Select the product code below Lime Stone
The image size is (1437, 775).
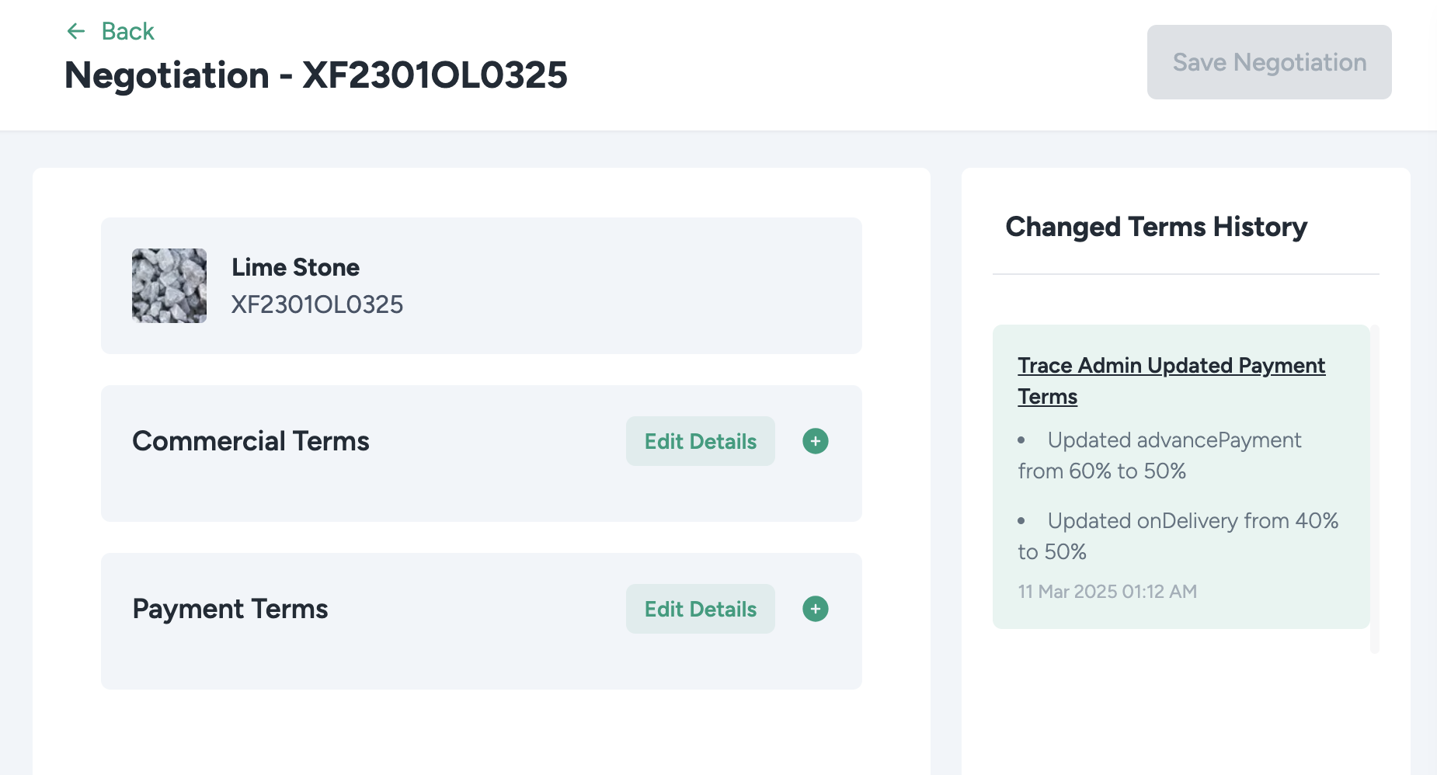pos(317,304)
